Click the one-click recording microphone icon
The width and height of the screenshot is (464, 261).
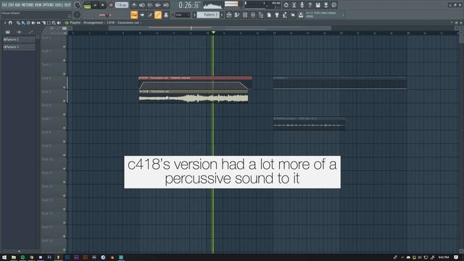[x=302, y=5]
